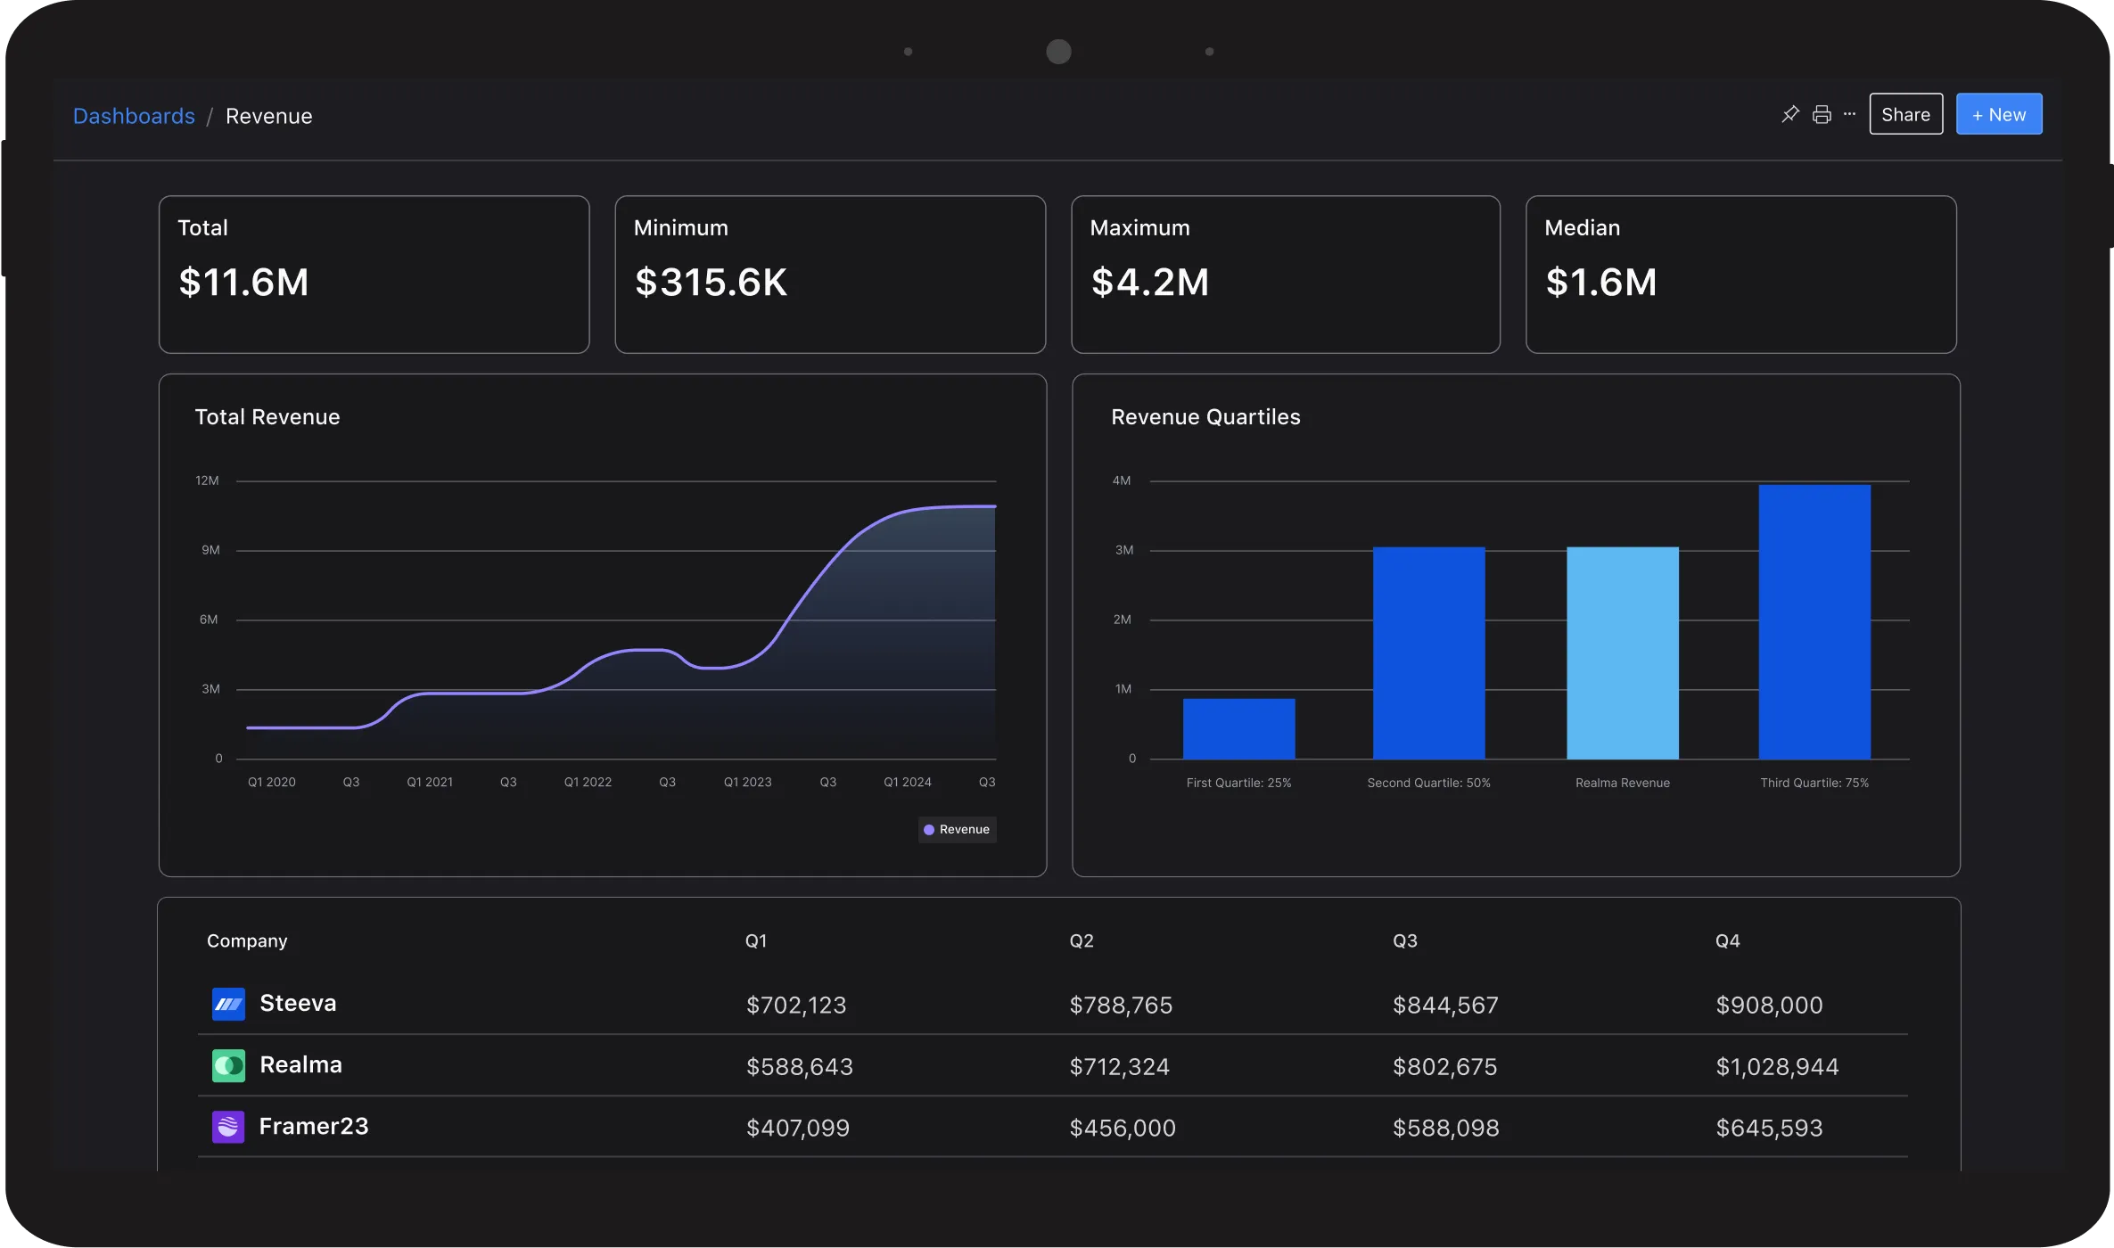This screenshot has width=2114, height=1248.
Task: Click the Realma green logo icon
Action: pos(228,1065)
